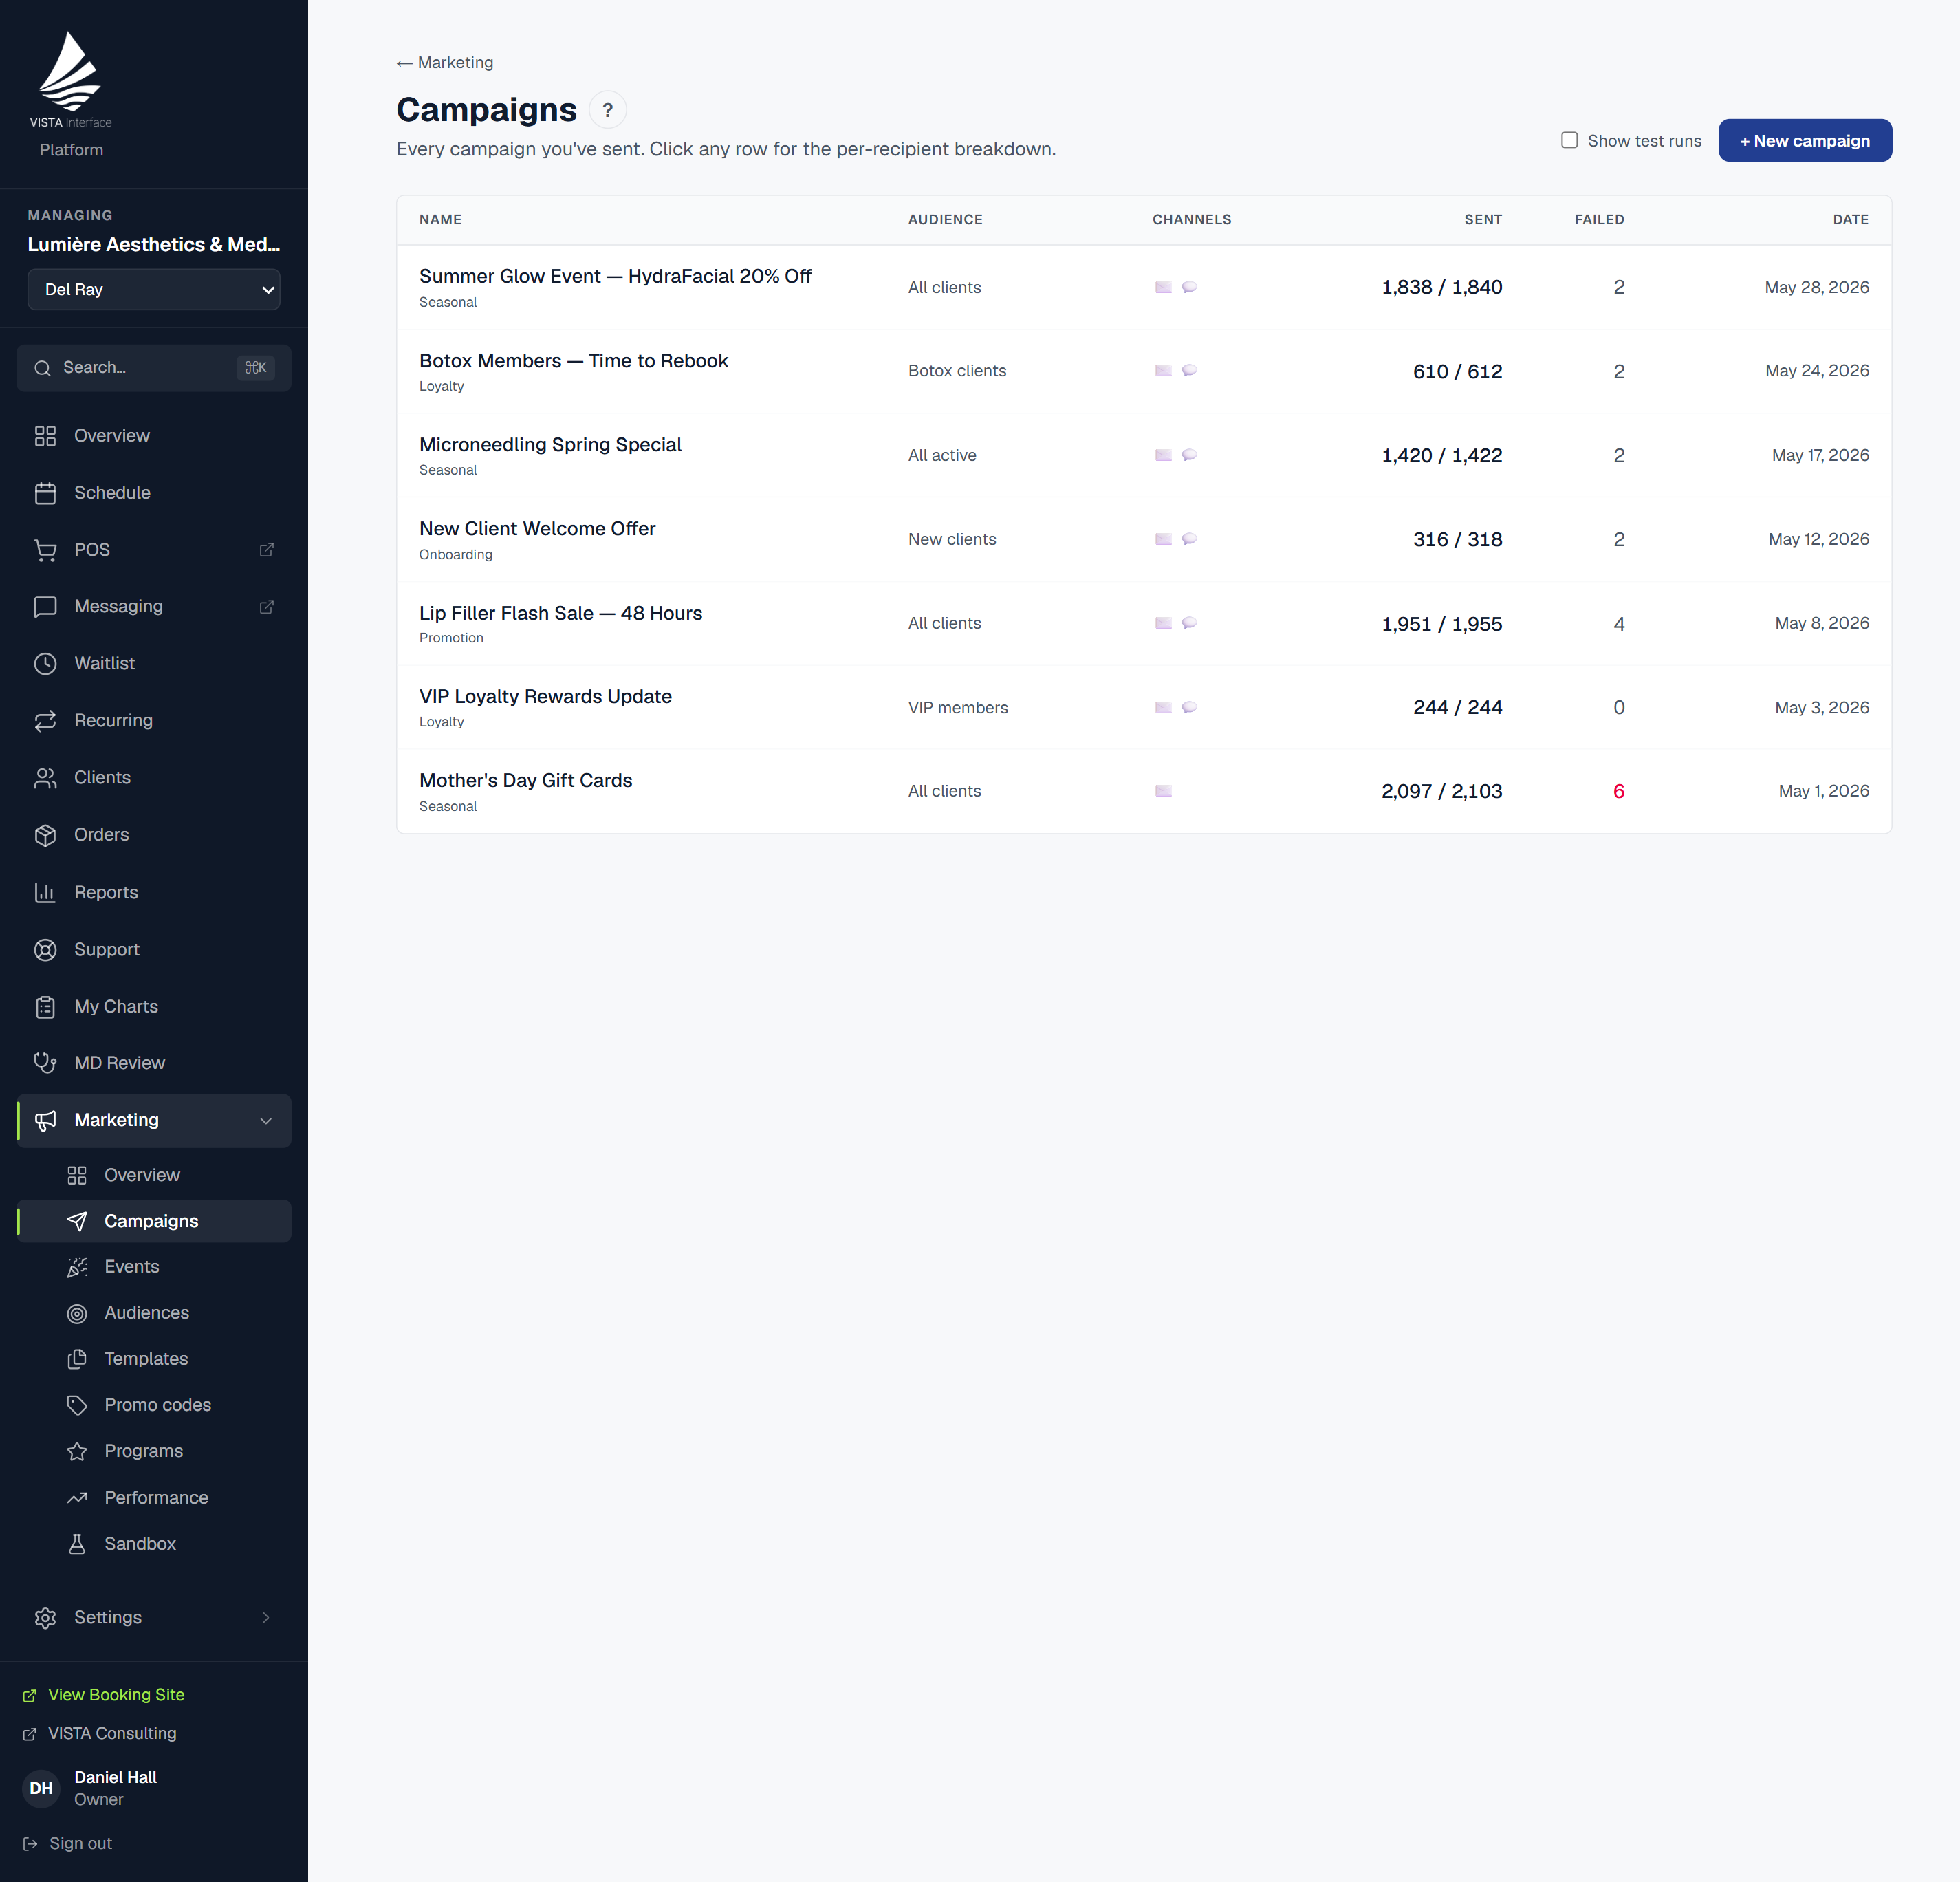
Task: Click the DH user avatar
Action: click(41, 1788)
